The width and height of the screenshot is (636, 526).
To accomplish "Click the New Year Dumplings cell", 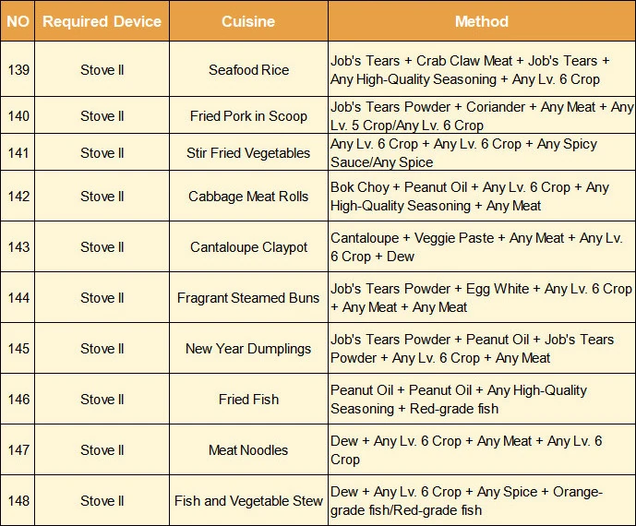I will coord(248,349).
